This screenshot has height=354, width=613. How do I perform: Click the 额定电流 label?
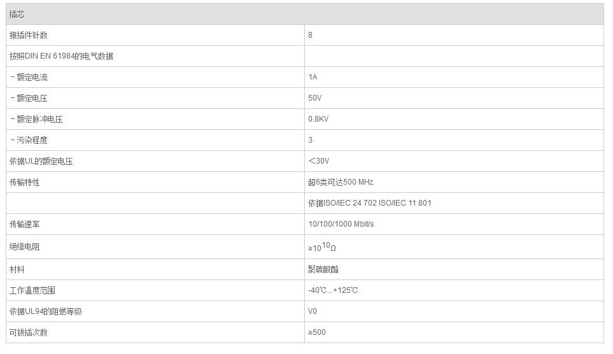pyautogui.click(x=32, y=77)
